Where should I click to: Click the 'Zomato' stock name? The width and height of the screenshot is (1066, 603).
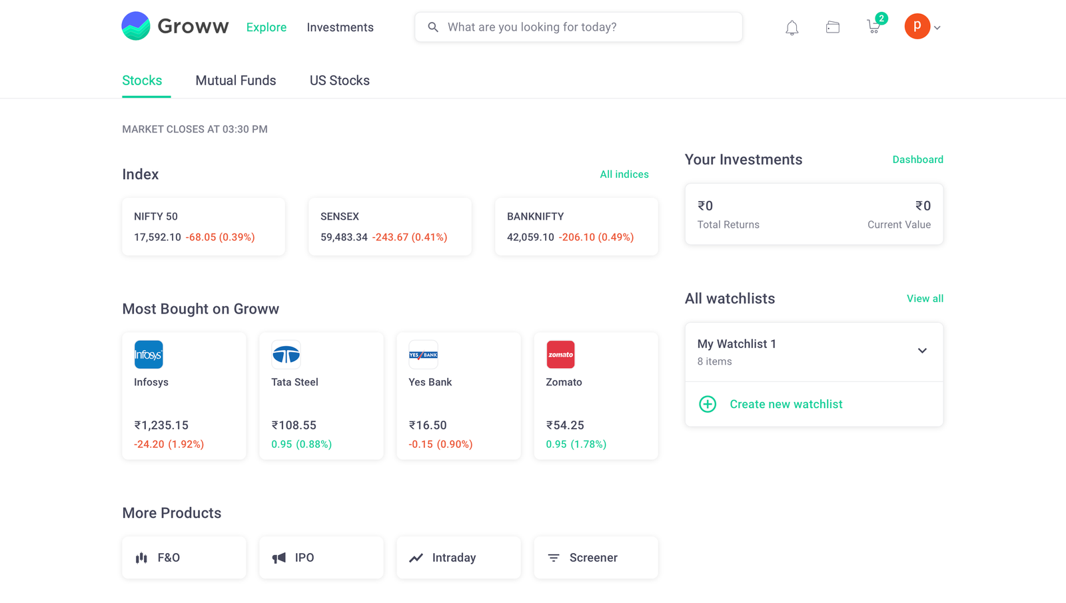564,382
